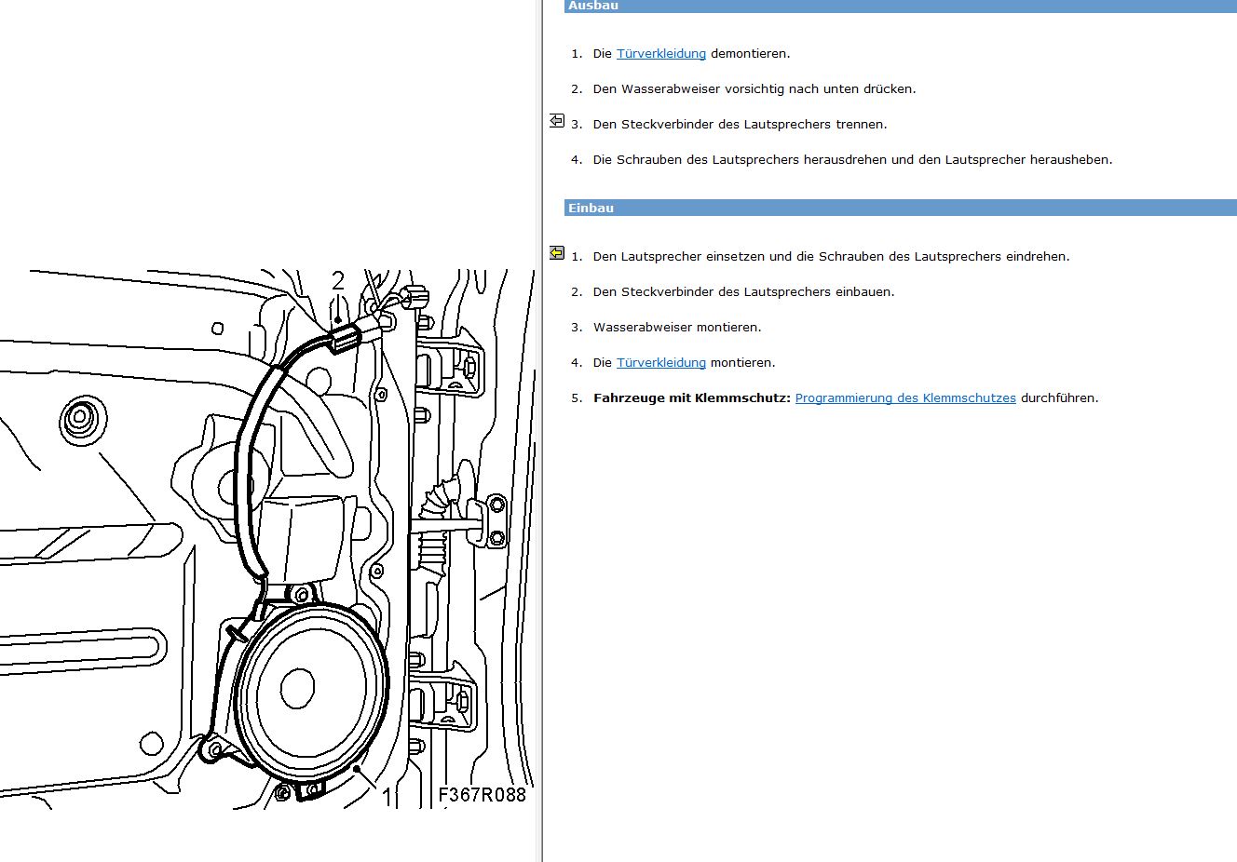Click the step text 'Den Wasserabweiser vorsichtig nach unten drücken'

pos(754,89)
